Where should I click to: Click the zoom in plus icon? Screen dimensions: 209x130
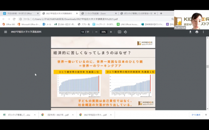tap(111, 32)
